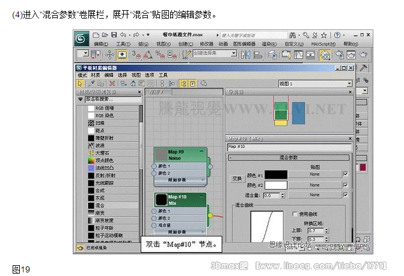Open the 渲染(R) main menu
Image resolution: width=404 pixels, height=276 pixels.
coord(269,44)
